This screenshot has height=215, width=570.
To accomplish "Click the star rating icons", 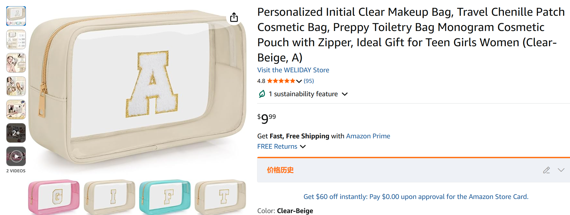I will pos(281,81).
